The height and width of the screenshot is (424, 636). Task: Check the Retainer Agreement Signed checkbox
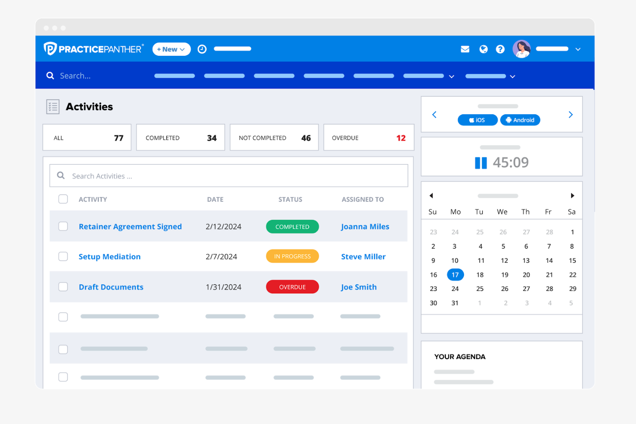[63, 226]
